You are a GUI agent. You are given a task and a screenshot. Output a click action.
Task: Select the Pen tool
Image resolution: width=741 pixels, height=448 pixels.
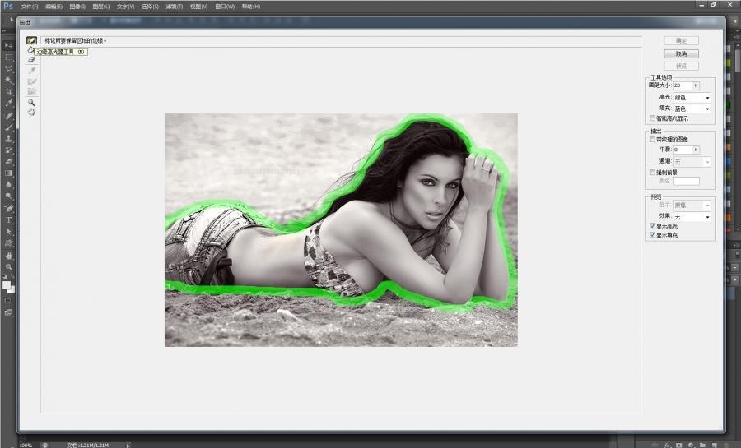[x=8, y=209]
